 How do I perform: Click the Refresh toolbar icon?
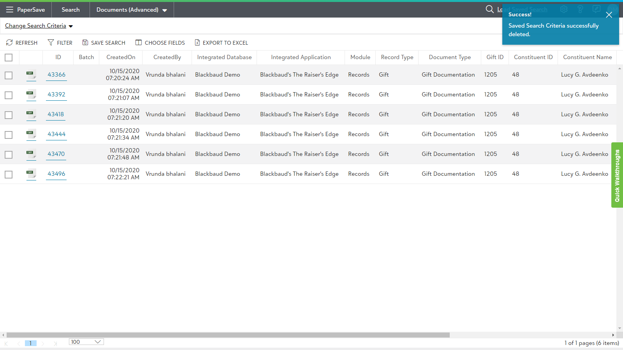(10, 43)
